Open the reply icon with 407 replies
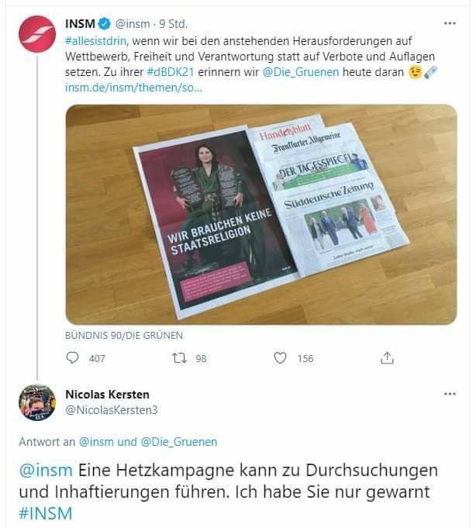Image resolution: width=476 pixels, height=528 pixels. 72,358
